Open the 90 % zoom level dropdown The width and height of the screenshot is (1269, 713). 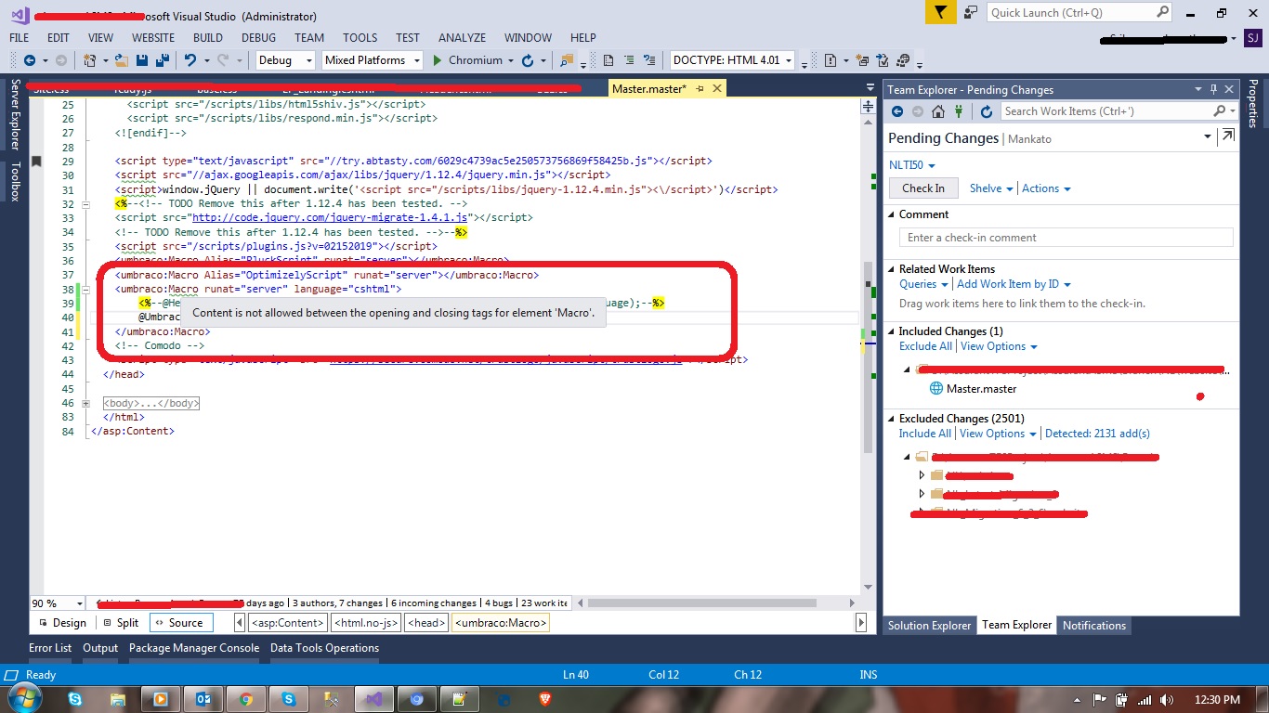58,603
